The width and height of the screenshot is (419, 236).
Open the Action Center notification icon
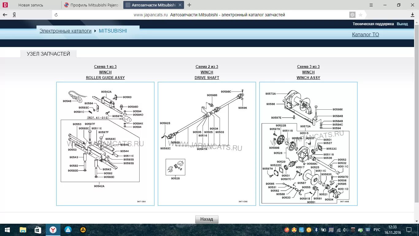point(409,230)
